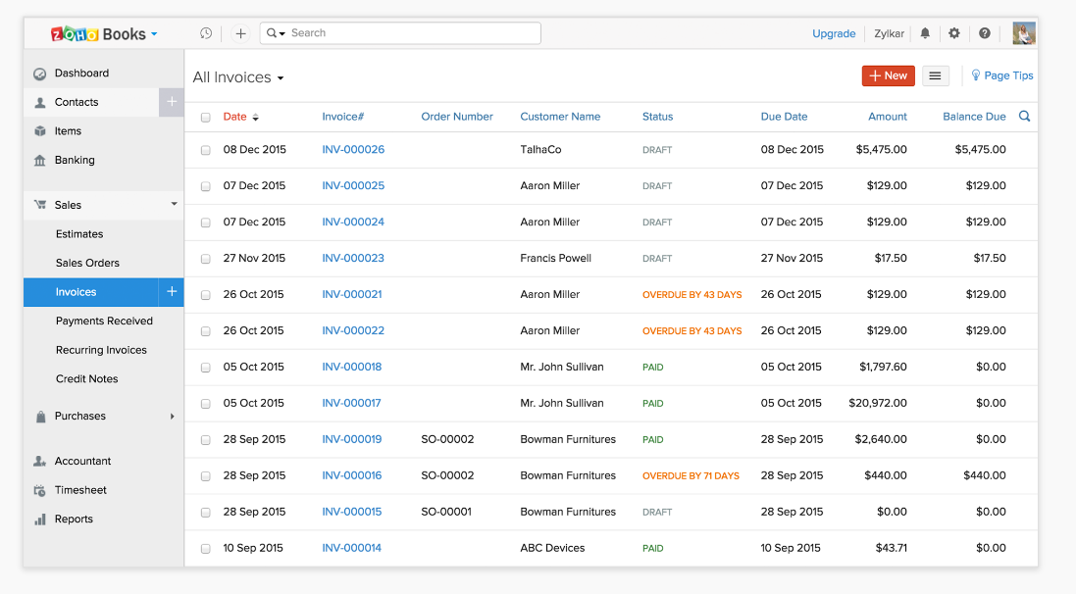Open the hamburger list options menu
The image size is (1076, 594).
[936, 75]
